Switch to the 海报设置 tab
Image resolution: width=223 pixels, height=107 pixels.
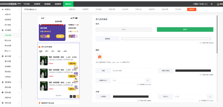(112, 9)
